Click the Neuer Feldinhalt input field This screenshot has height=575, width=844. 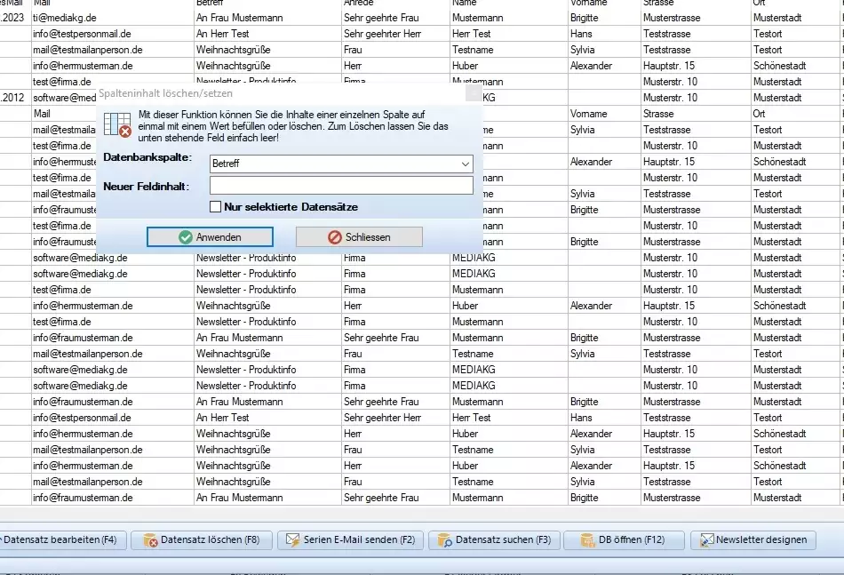tap(341, 186)
